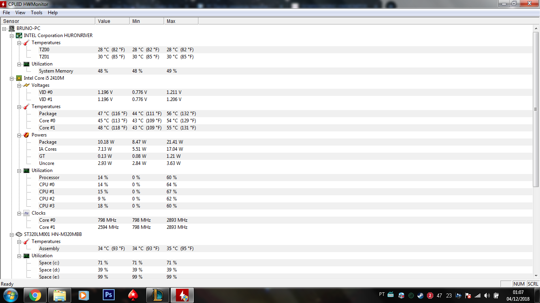Click the 01:07 clock in tray
This screenshot has width=540, height=303.
[518, 292]
